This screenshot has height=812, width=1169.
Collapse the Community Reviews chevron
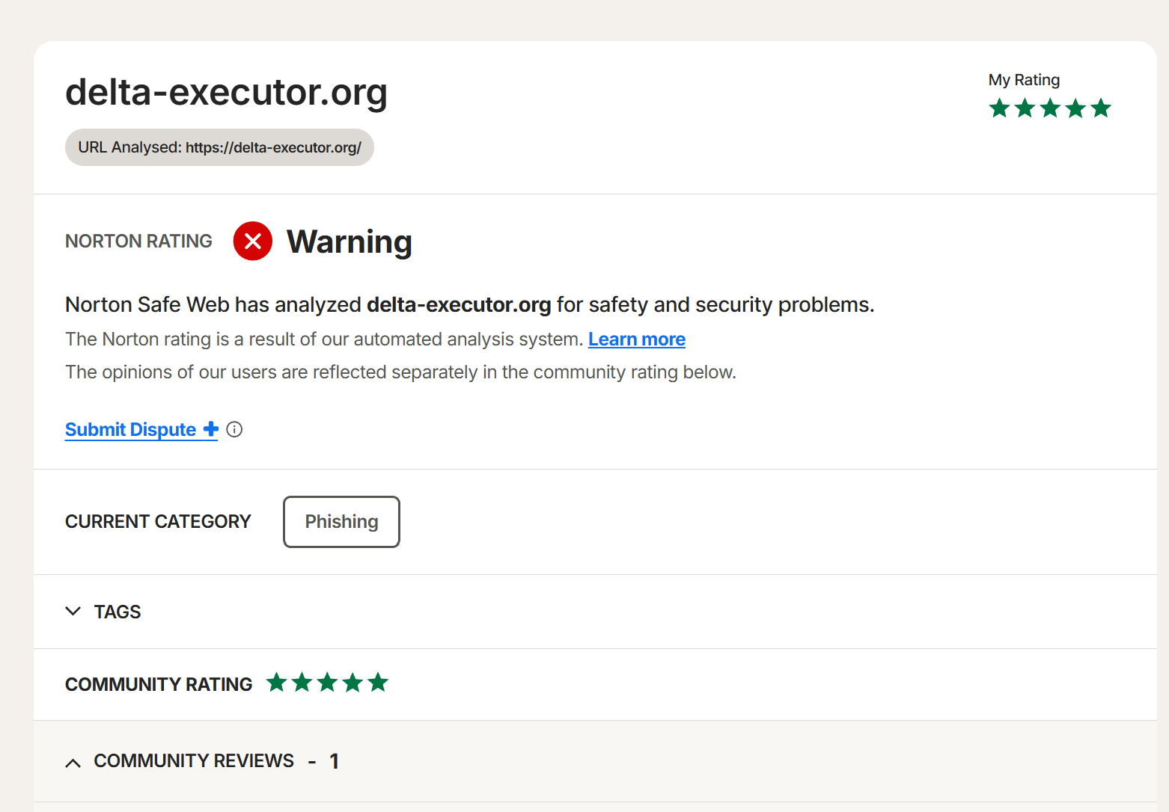click(73, 763)
